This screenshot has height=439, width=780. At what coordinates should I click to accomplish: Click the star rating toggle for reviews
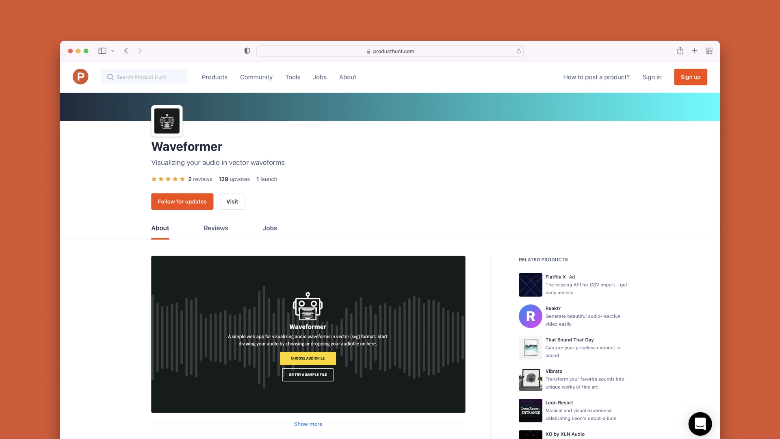(x=168, y=178)
